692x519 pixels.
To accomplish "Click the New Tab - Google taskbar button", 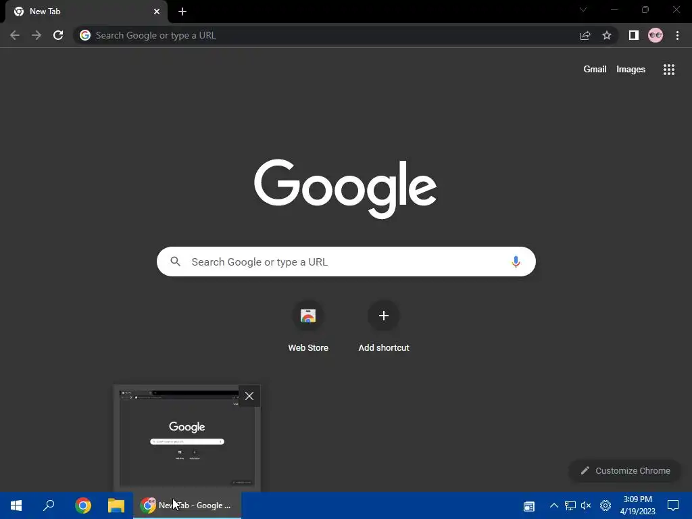I will [x=187, y=505].
